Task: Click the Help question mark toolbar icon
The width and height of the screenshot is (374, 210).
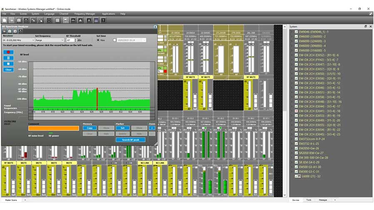Action: (x=103, y=20)
